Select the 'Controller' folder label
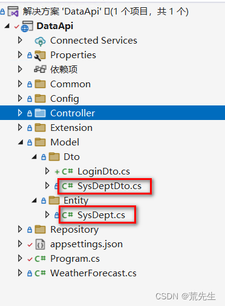 (x=73, y=113)
